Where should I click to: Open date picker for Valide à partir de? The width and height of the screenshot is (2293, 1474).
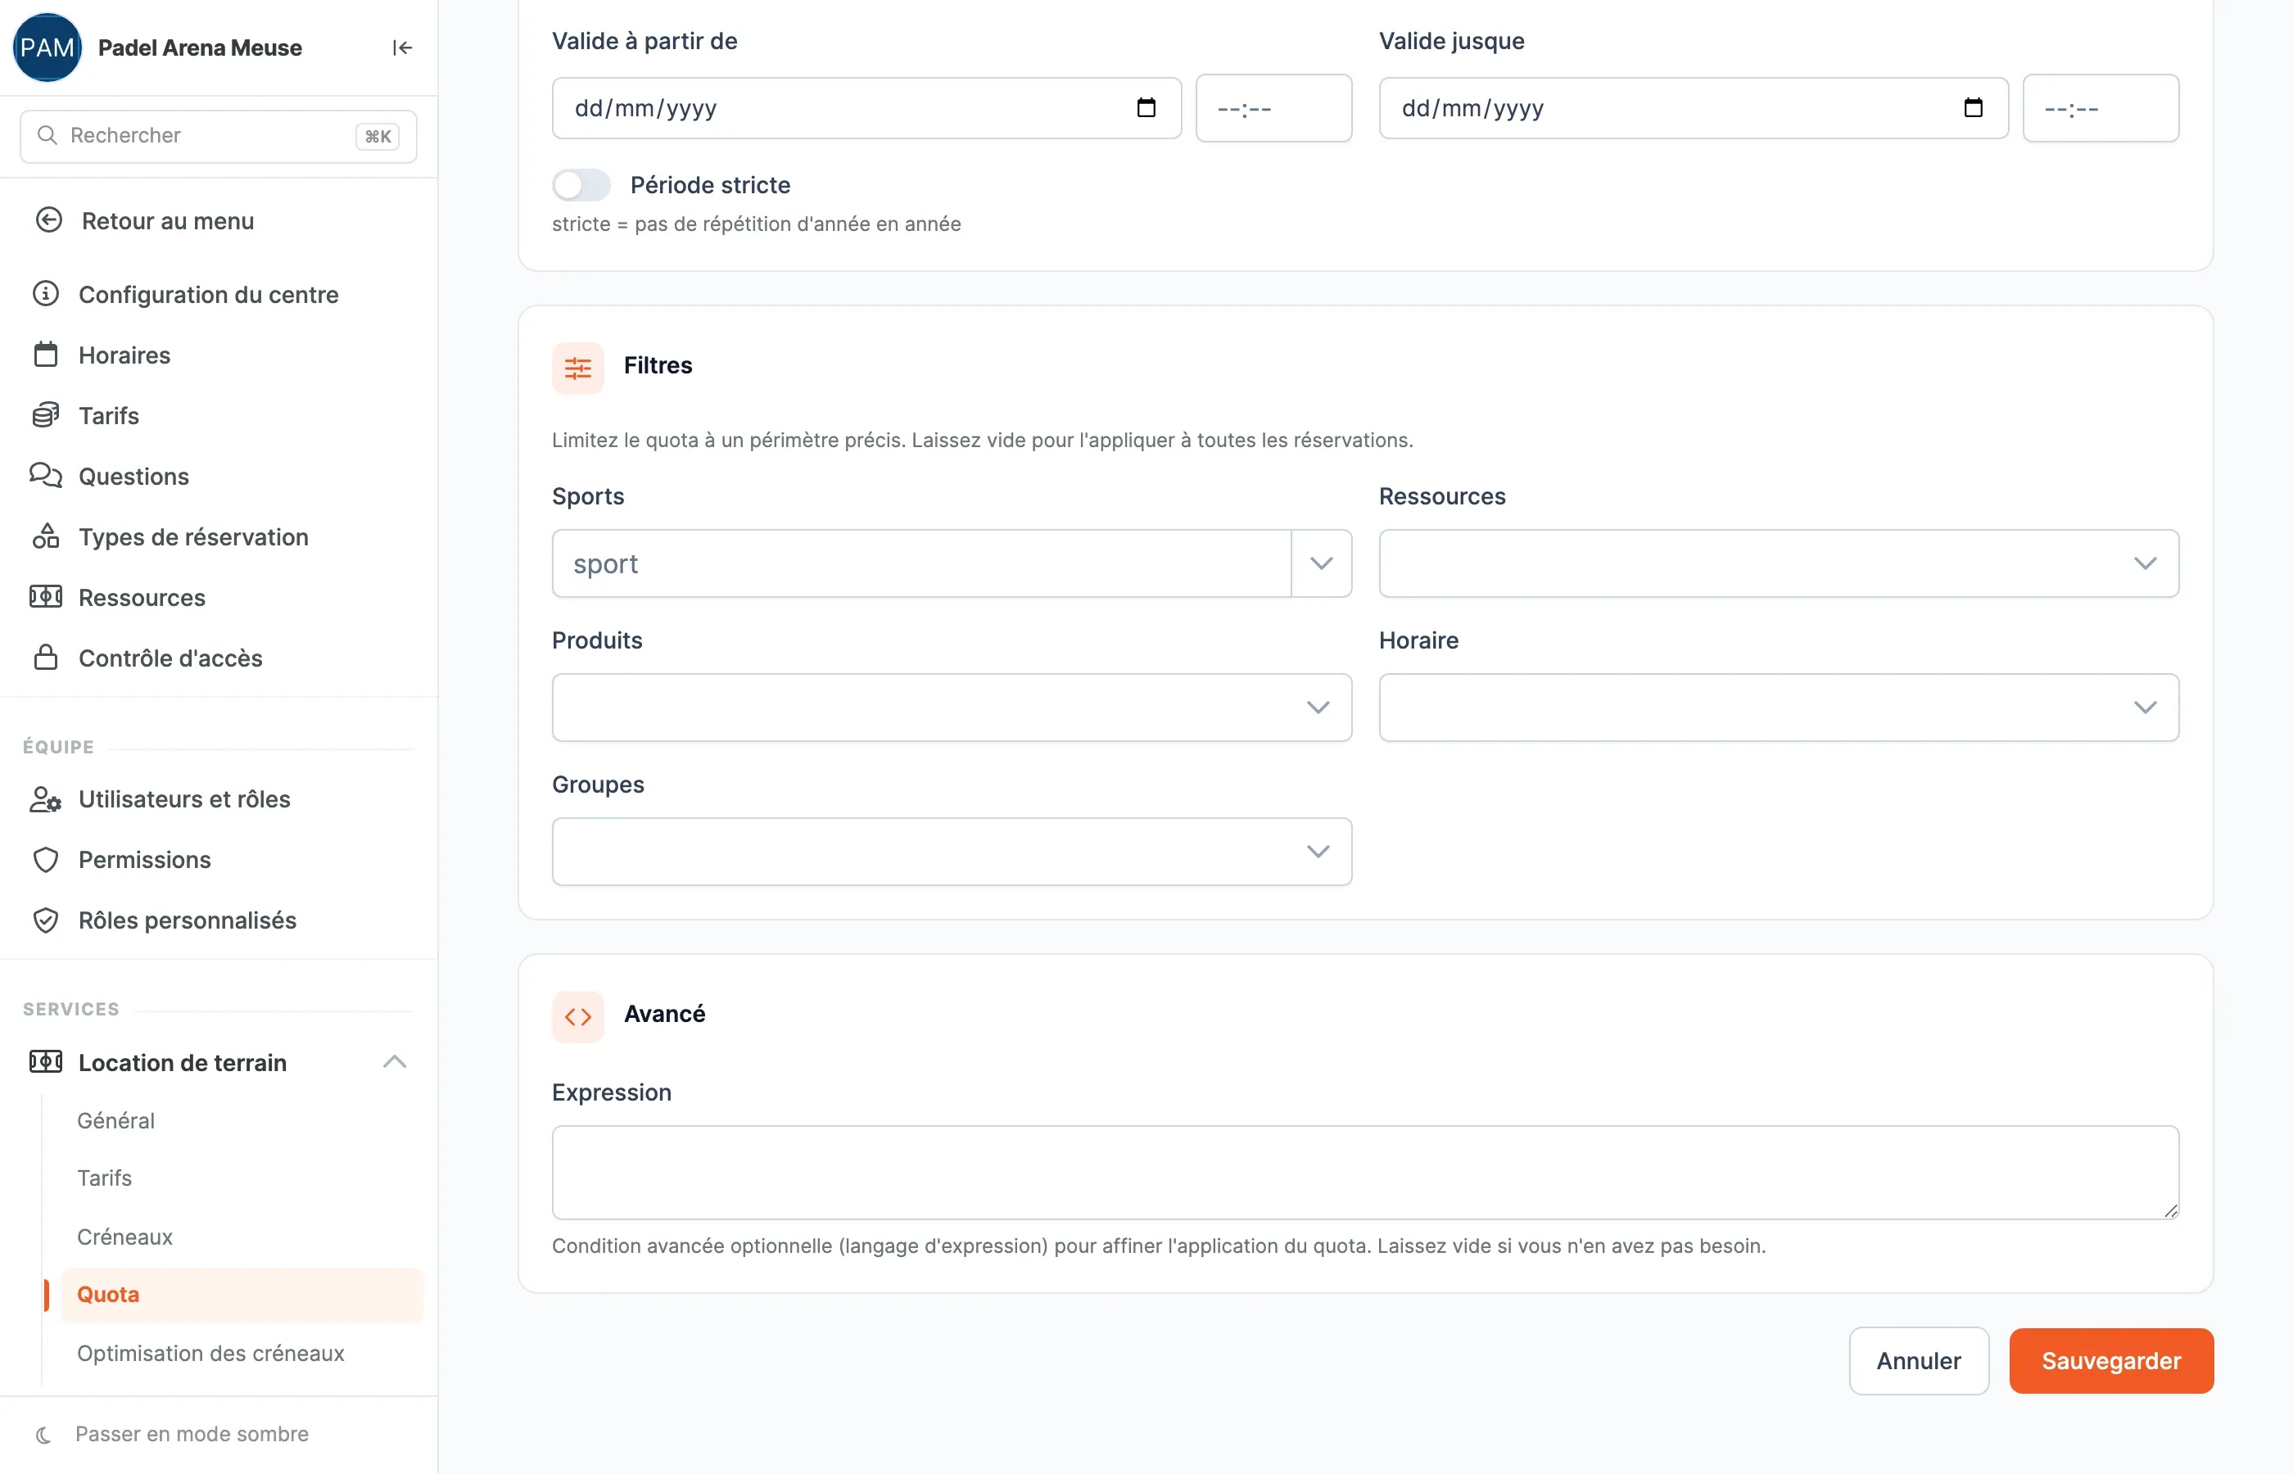coord(1146,107)
